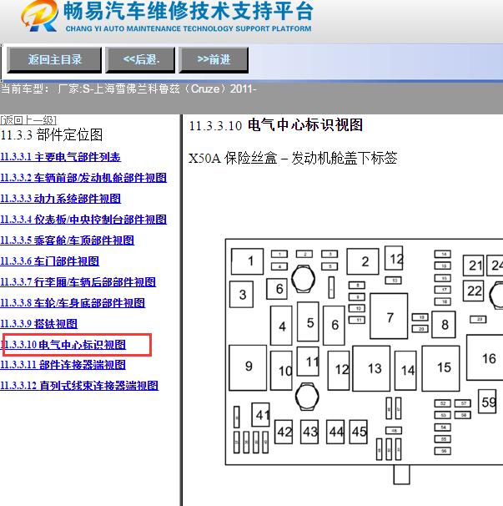Open 11.3.3.10 电气中心标识视图
This screenshot has height=506, width=503.
coord(63,345)
